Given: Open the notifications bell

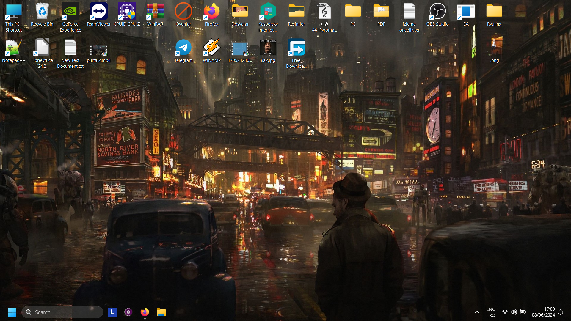Looking at the screenshot, I should (561, 312).
